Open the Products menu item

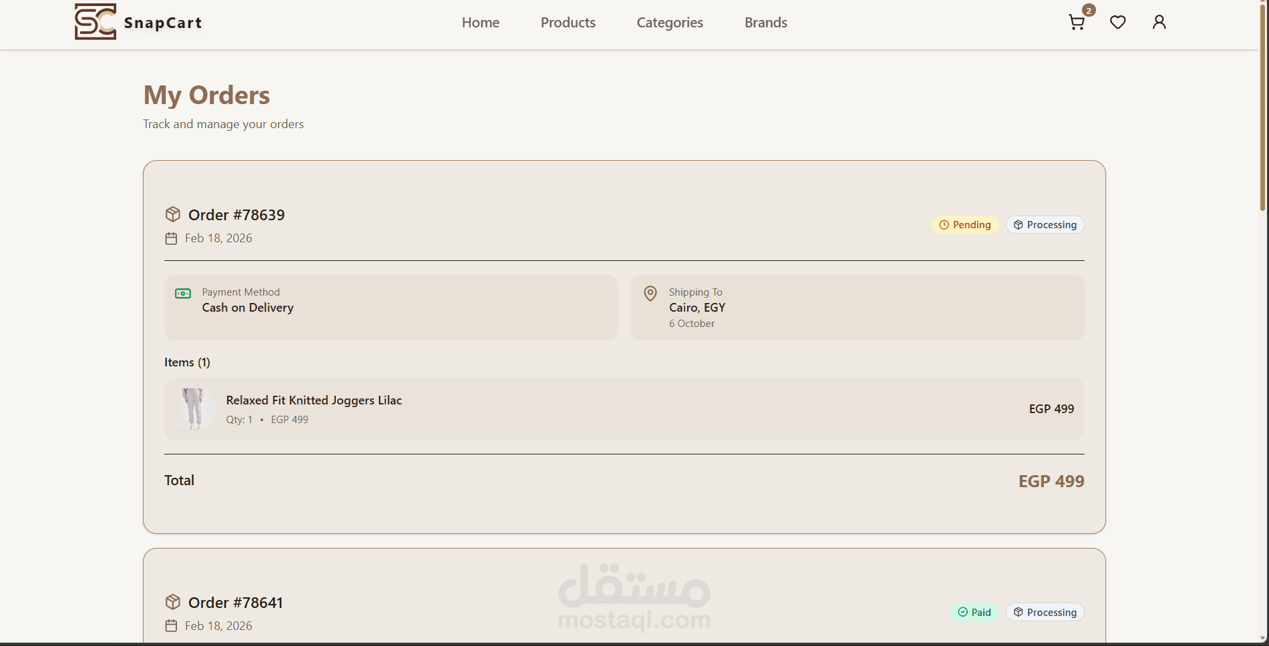tap(568, 23)
